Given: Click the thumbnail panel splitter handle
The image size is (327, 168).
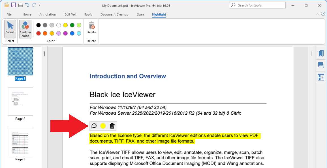Looking at the screenshot, I should click(x=44, y=54).
